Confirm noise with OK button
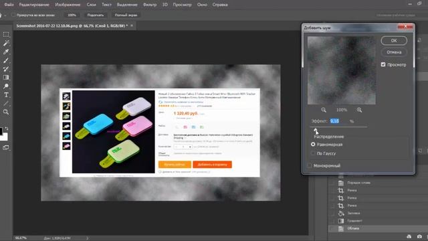The image size is (428, 241). coord(394,40)
